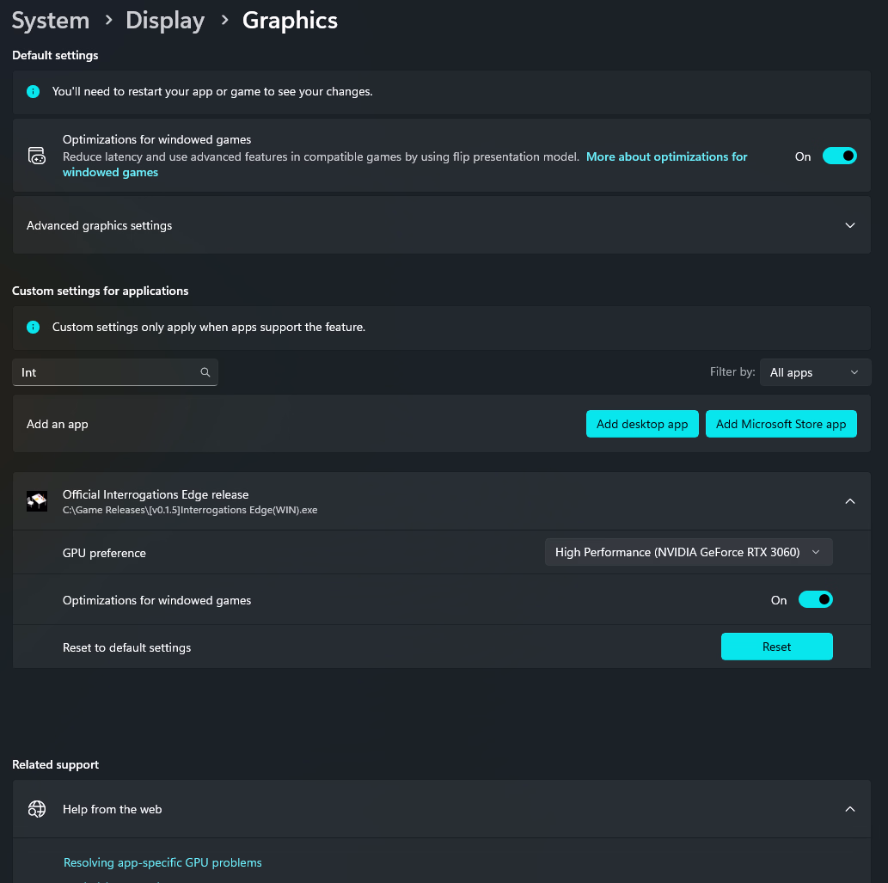888x883 pixels.
Task: Click the search magnifier icon in app filter box
Action: [x=205, y=372]
